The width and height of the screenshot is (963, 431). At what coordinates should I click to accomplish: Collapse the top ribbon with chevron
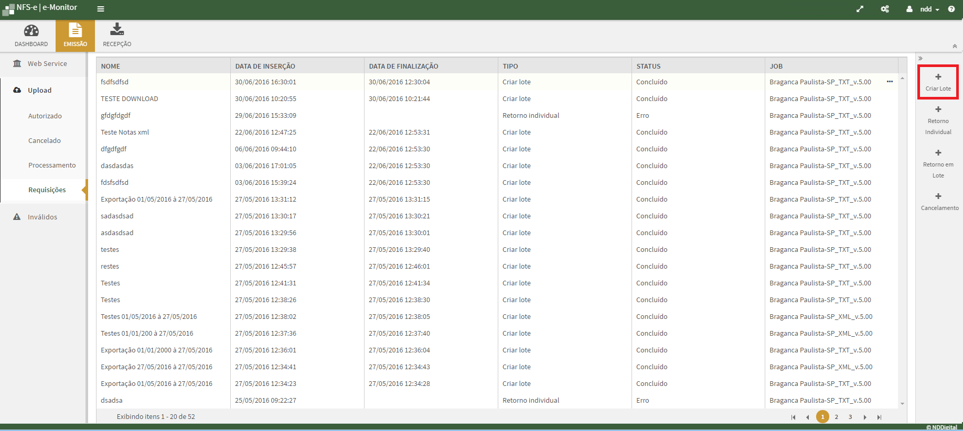(x=955, y=46)
